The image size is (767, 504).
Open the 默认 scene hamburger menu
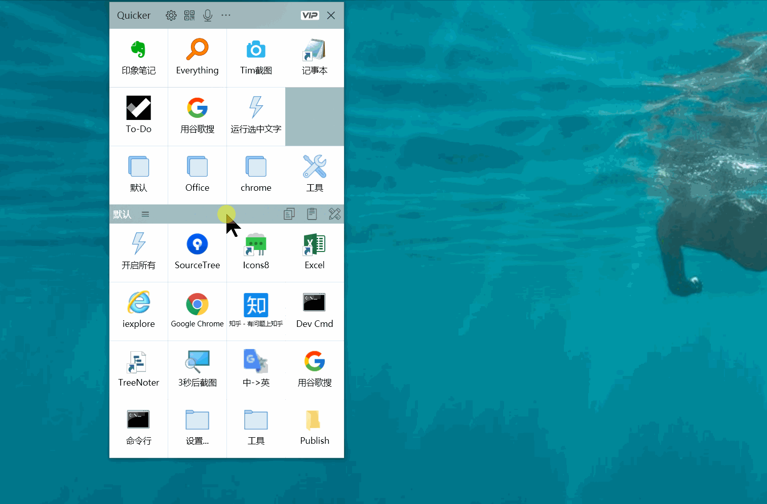145,214
